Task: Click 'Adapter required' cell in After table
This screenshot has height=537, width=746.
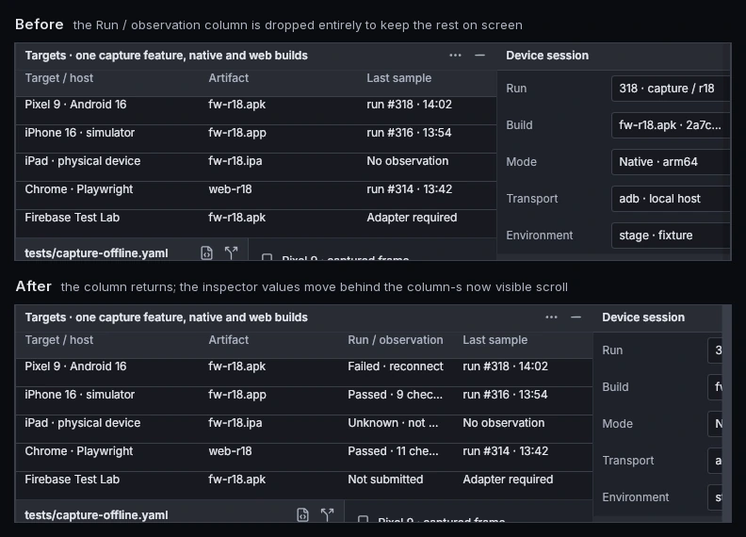Action: tap(508, 480)
